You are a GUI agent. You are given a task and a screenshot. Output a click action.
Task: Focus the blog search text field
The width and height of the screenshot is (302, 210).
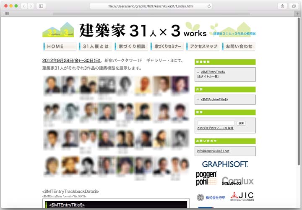click(x=216, y=123)
